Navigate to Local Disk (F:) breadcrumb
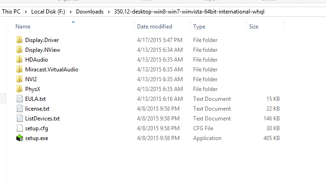 pyautogui.click(x=48, y=12)
